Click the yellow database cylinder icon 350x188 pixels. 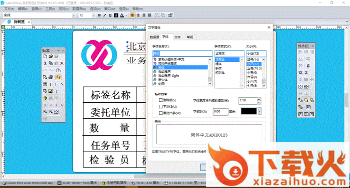tap(45, 98)
